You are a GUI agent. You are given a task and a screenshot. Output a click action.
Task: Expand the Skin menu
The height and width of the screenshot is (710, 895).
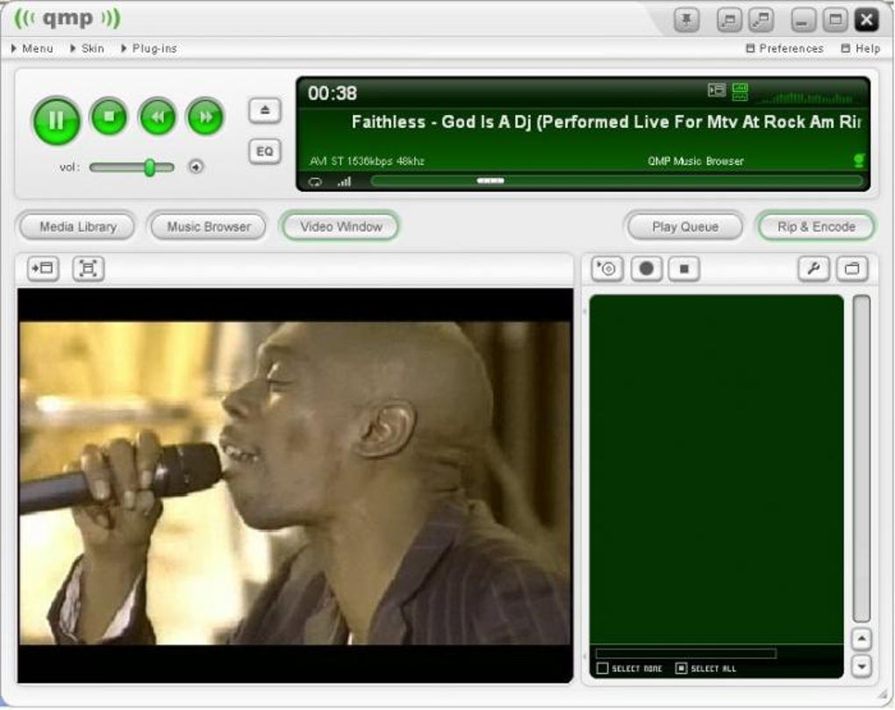(x=87, y=48)
